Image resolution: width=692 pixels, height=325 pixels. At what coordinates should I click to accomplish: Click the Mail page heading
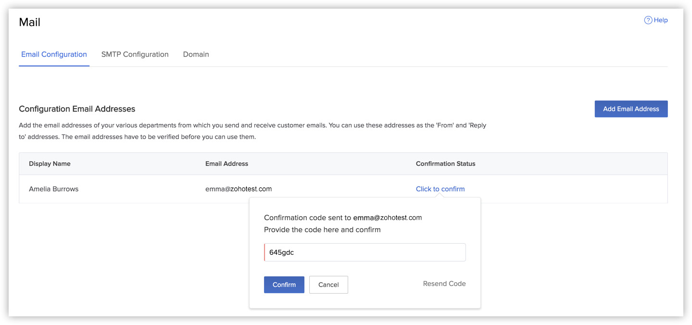coord(29,22)
